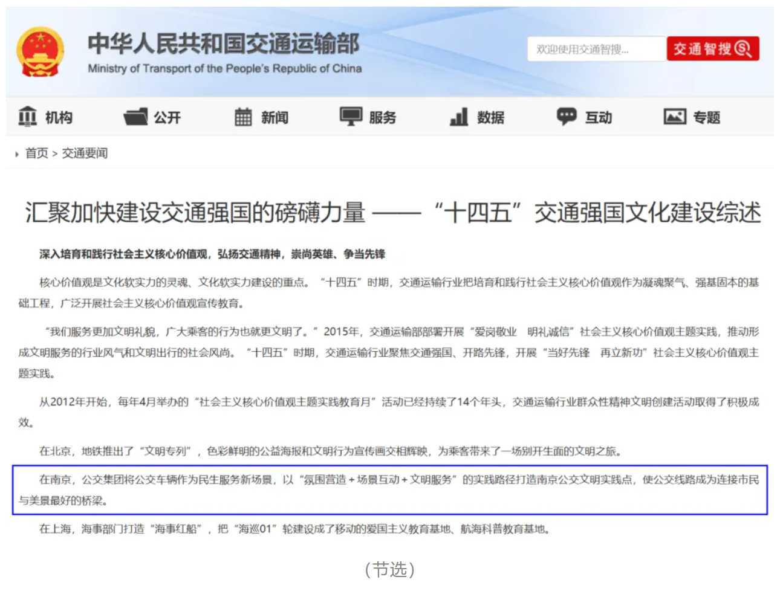Screen dimensions: 780x591
Task: Click the breadcrumb arrow before 首页
Action: tap(17, 154)
